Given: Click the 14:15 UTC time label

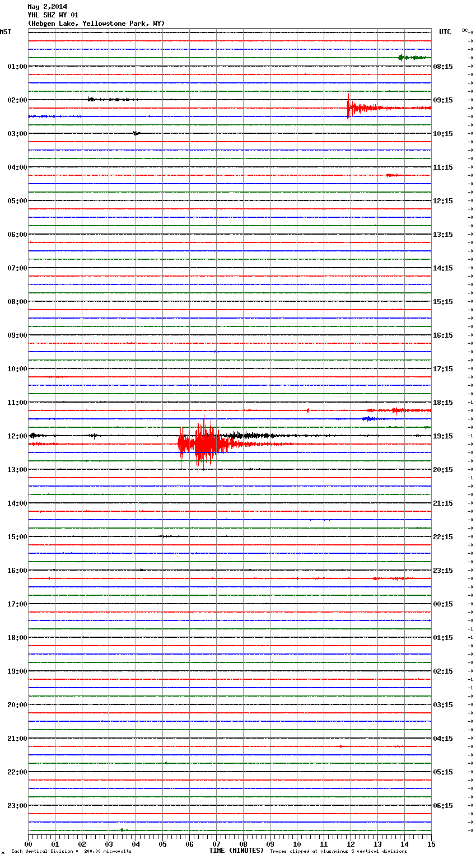Looking at the screenshot, I should click(x=443, y=268).
